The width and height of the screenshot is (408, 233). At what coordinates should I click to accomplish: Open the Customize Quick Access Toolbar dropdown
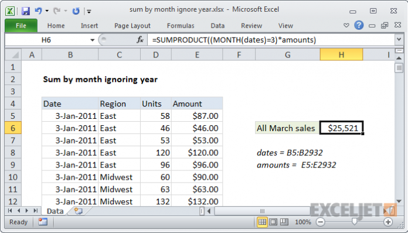pyautogui.click(x=89, y=11)
